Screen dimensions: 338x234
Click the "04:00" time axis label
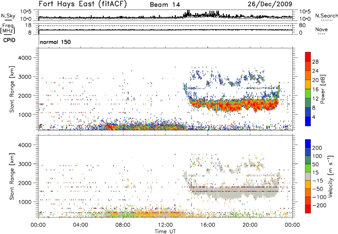[81, 225]
